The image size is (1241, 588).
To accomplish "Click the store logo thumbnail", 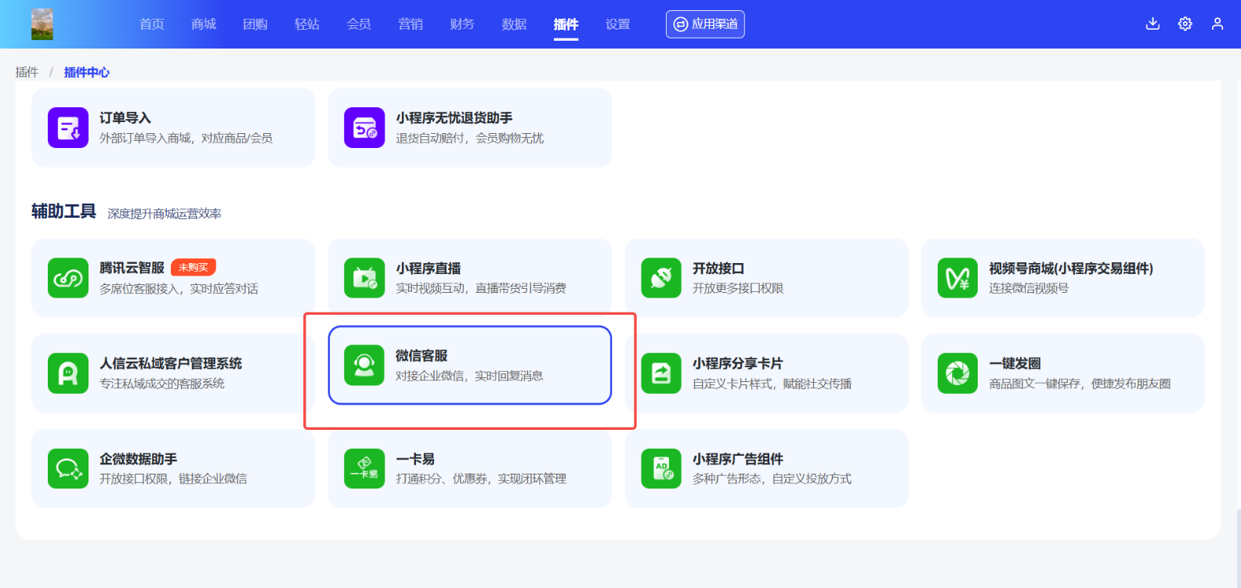I will click(42, 24).
